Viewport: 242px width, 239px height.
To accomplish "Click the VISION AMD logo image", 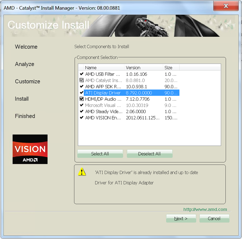I will [x=30, y=149].
